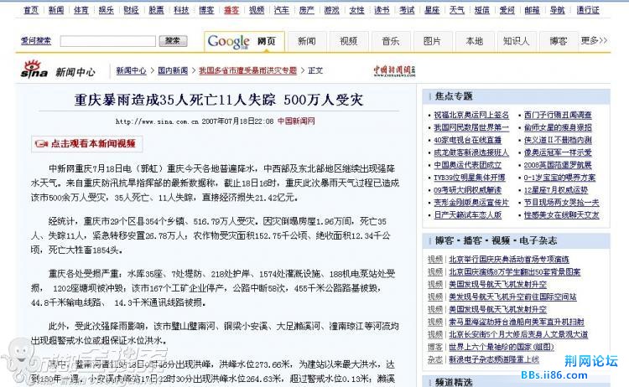Viewport: 629px width, 387px height.
Task: Open the highlighted 播客 top navigation link
Action: click(231, 10)
